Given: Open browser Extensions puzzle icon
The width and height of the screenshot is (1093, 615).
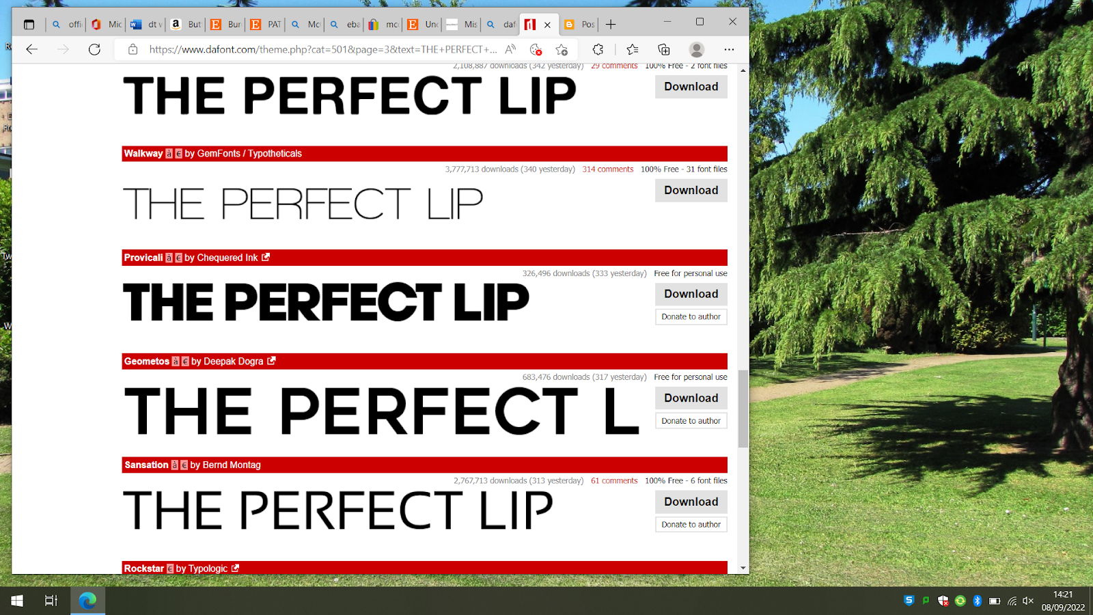Looking at the screenshot, I should [598, 49].
